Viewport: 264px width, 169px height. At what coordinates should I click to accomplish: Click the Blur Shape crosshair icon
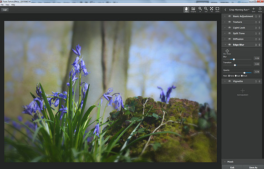(x=227, y=51)
